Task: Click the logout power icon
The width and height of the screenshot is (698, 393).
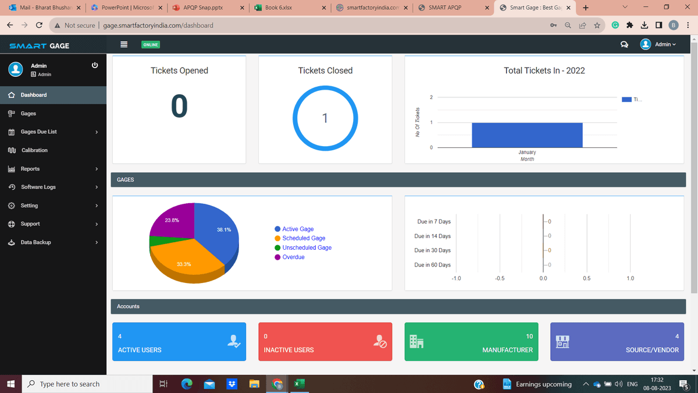Action: click(x=94, y=65)
